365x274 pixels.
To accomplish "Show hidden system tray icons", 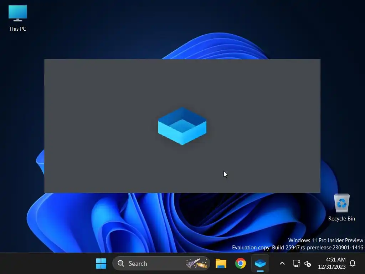I will (x=282, y=264).
